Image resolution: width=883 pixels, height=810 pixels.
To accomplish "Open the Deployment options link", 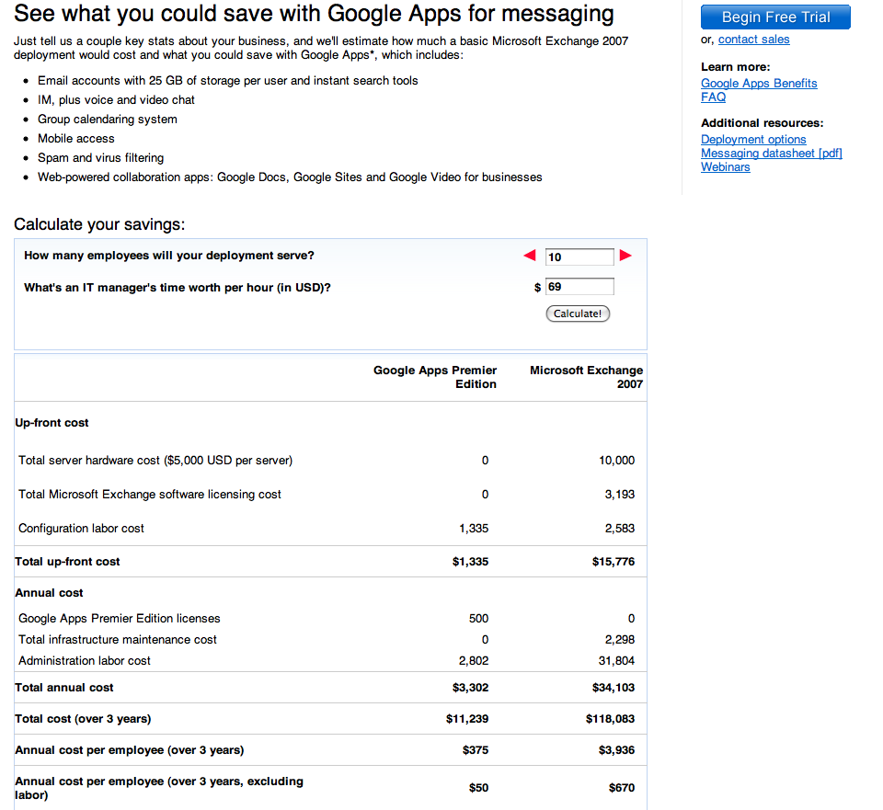I will tap(753, 140).
